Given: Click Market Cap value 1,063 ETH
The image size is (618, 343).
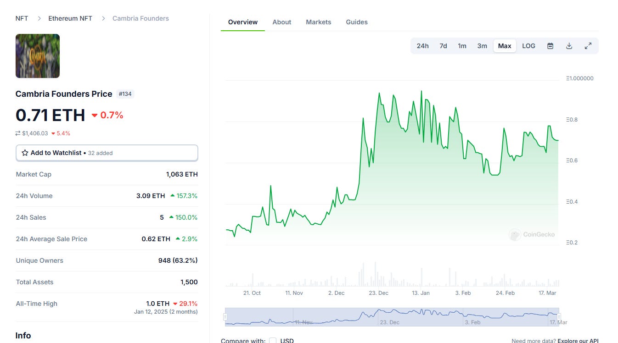Looking at the screenshot, I should [x=182, y=174].
